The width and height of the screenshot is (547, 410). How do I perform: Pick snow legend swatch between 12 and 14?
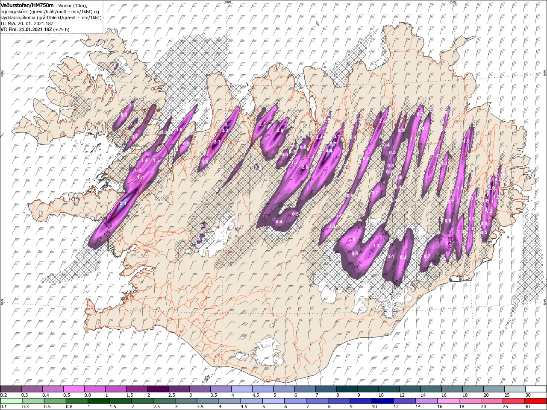pos(409,389)
